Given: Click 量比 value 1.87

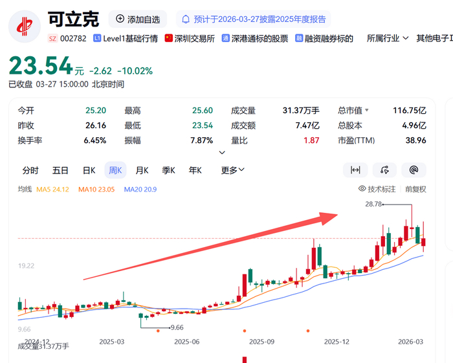Looking at the screenshot, I should 311,140.
